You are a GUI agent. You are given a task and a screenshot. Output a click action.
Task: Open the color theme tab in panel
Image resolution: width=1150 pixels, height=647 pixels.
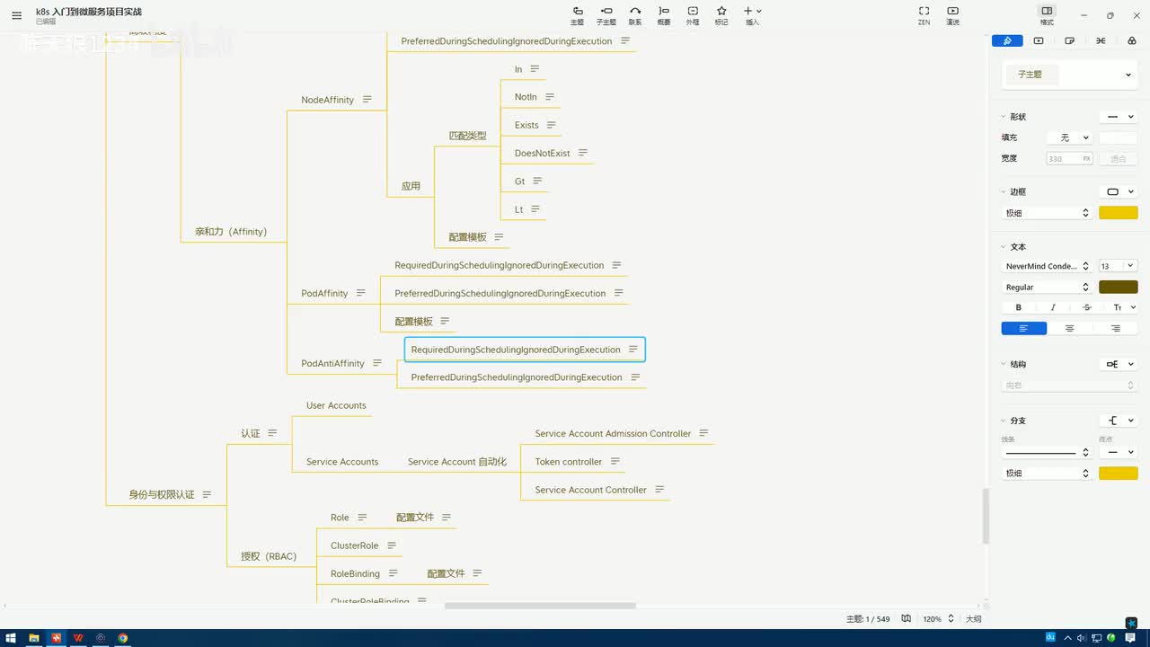coord(1131,40)
